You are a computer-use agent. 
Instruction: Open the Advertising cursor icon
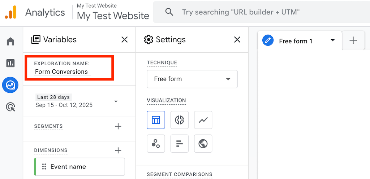pyautogui.click(x=10, y=107)
